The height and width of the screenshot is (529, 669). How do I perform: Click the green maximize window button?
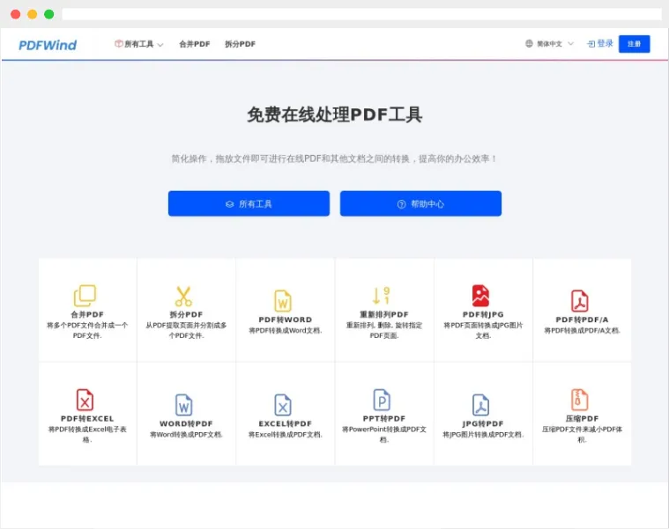[49, 14]
